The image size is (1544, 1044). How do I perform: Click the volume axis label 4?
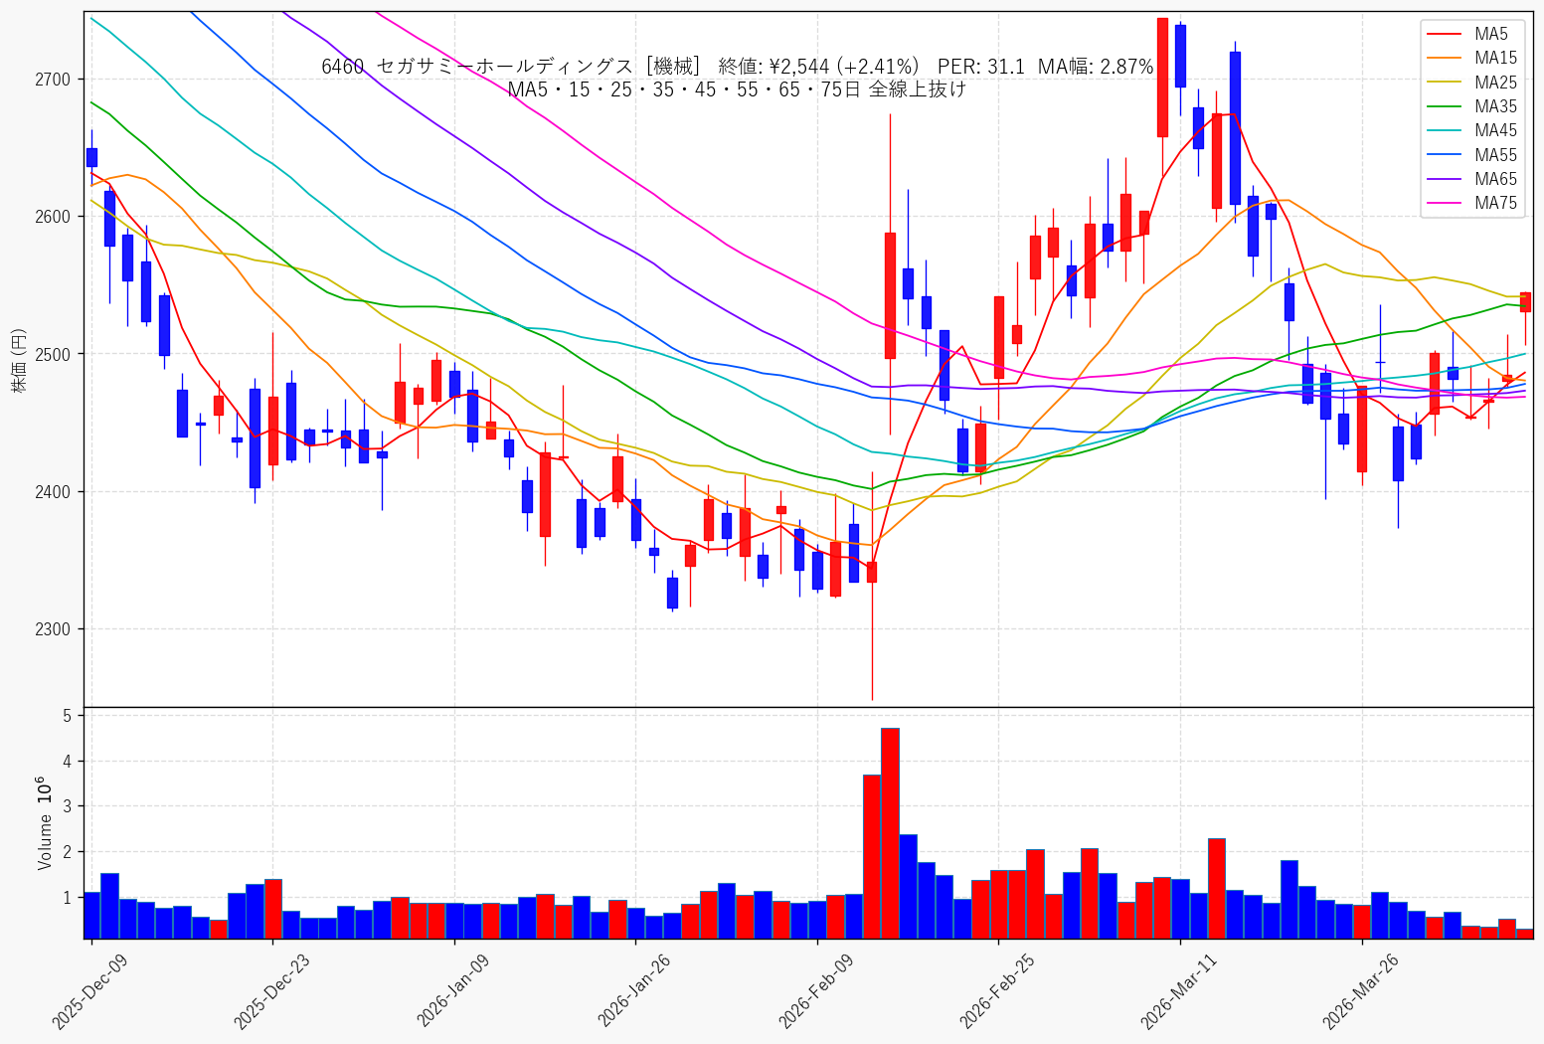[69, 762]
